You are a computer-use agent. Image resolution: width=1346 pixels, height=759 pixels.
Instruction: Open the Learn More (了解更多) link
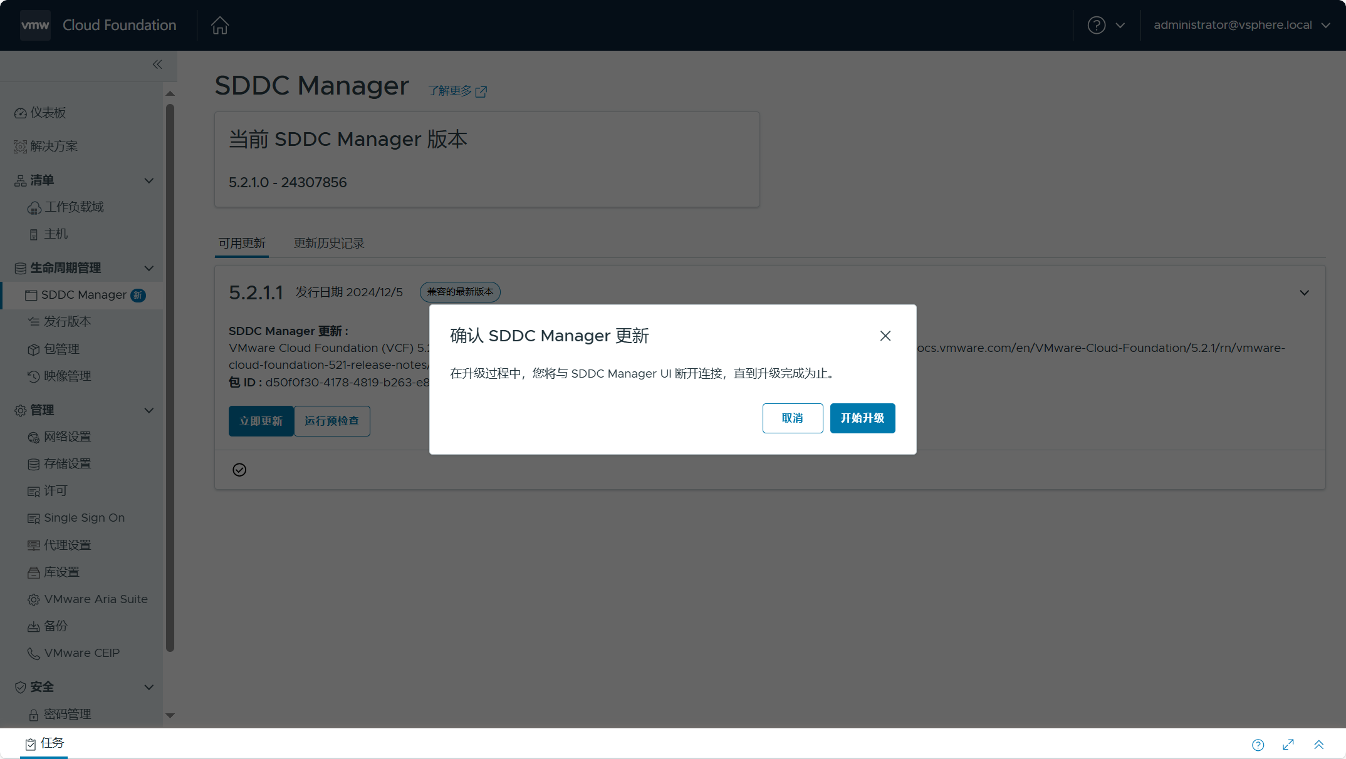[x=457, y=91]
